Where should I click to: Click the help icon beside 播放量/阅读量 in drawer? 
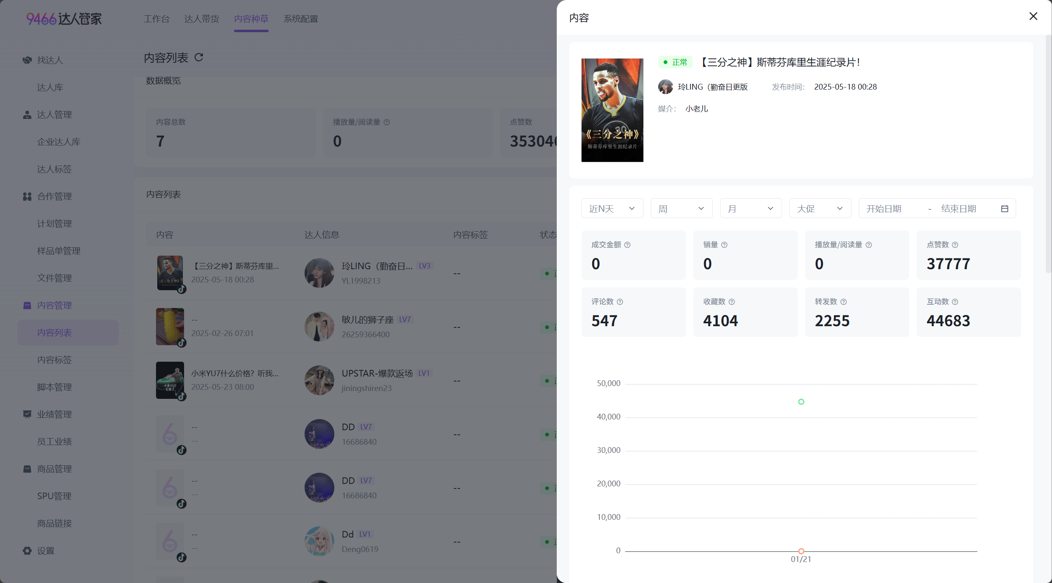pyautogui.click(x=869, y=245)
